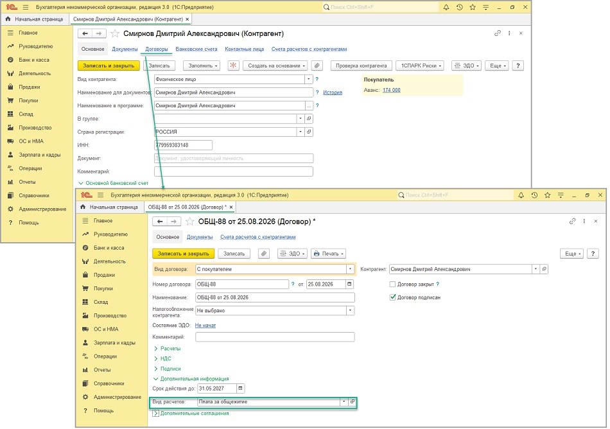Open 1СПАРК Риски button

pos(421,66)
